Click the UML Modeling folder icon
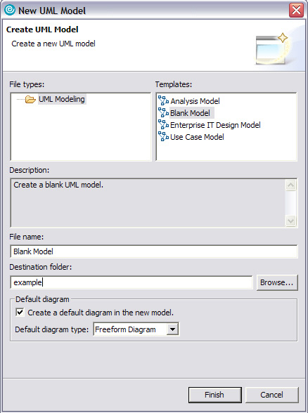Image resolution: width=308 pixels, height=413 pixels. tap(30, 100)
